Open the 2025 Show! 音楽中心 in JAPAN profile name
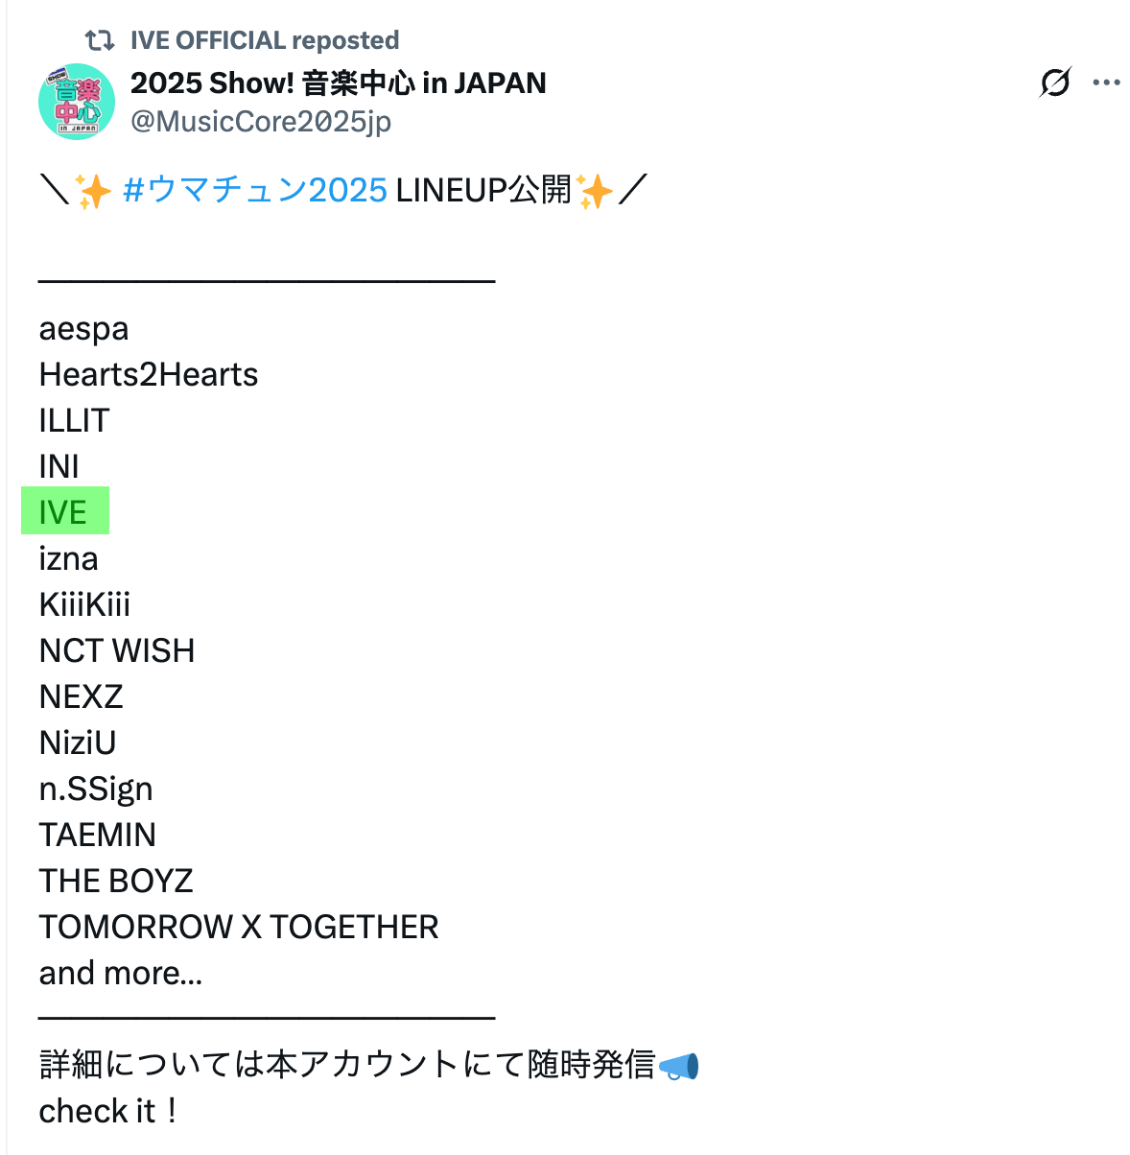The height and width of the screenshot is (1155, 1130). click(x=338, y=83)
